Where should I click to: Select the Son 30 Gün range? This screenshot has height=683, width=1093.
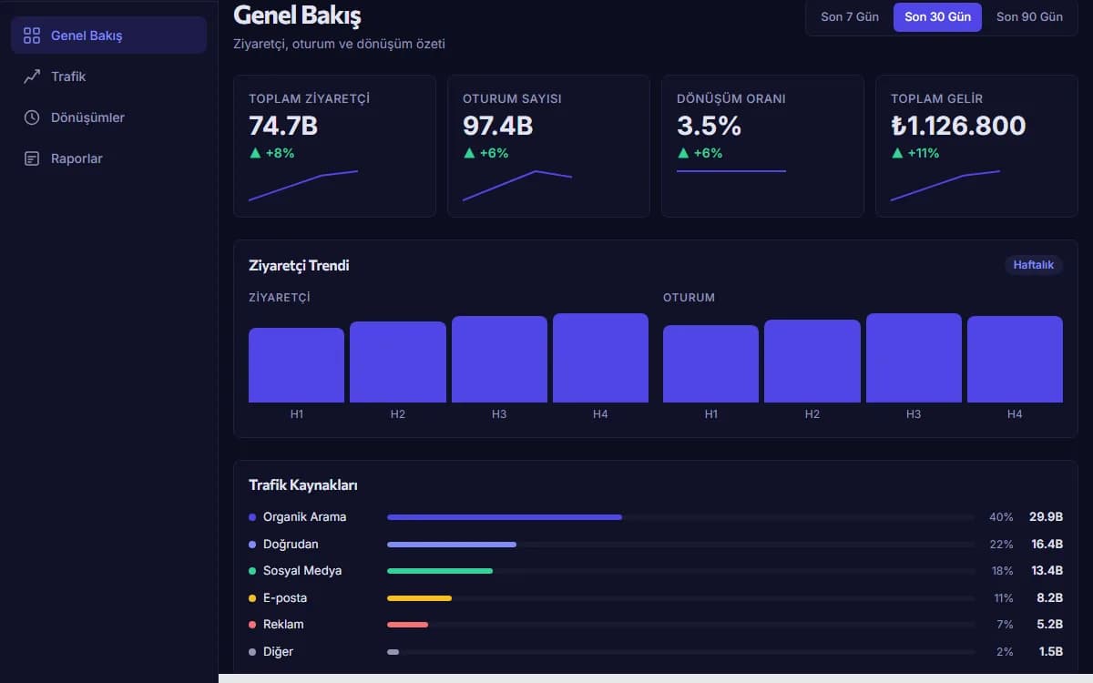[937, 16]
